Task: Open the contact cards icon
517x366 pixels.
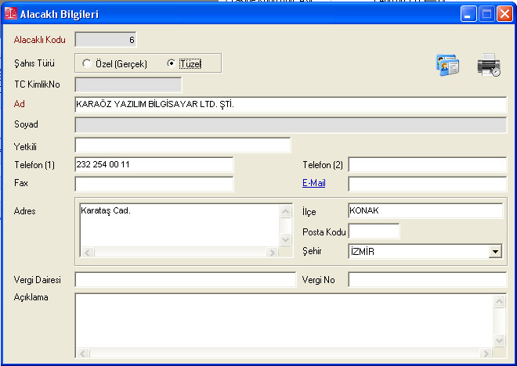Action: (447, 65)
